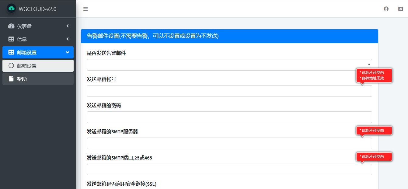Click the 仪表盘 dashboard gauge icon
Viewport: 408px width, 189px height.
[11, 26]
